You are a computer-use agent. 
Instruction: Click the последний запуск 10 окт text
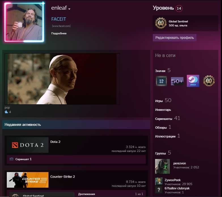(x=128, y=186)
